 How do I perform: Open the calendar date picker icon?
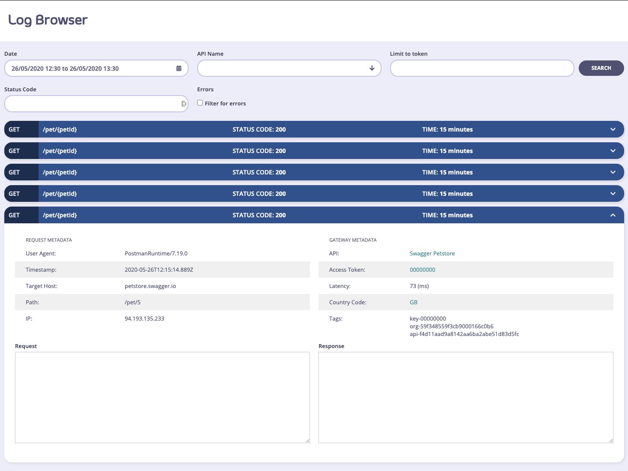pyautogui.click(x=179, y=68)
